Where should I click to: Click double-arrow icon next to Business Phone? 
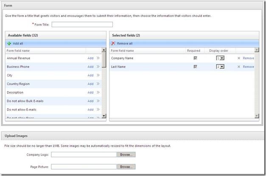(98, 67)
